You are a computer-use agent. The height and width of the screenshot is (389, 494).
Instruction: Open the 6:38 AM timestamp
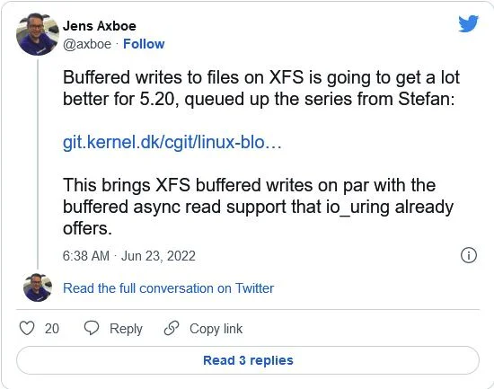coord(85,256)
